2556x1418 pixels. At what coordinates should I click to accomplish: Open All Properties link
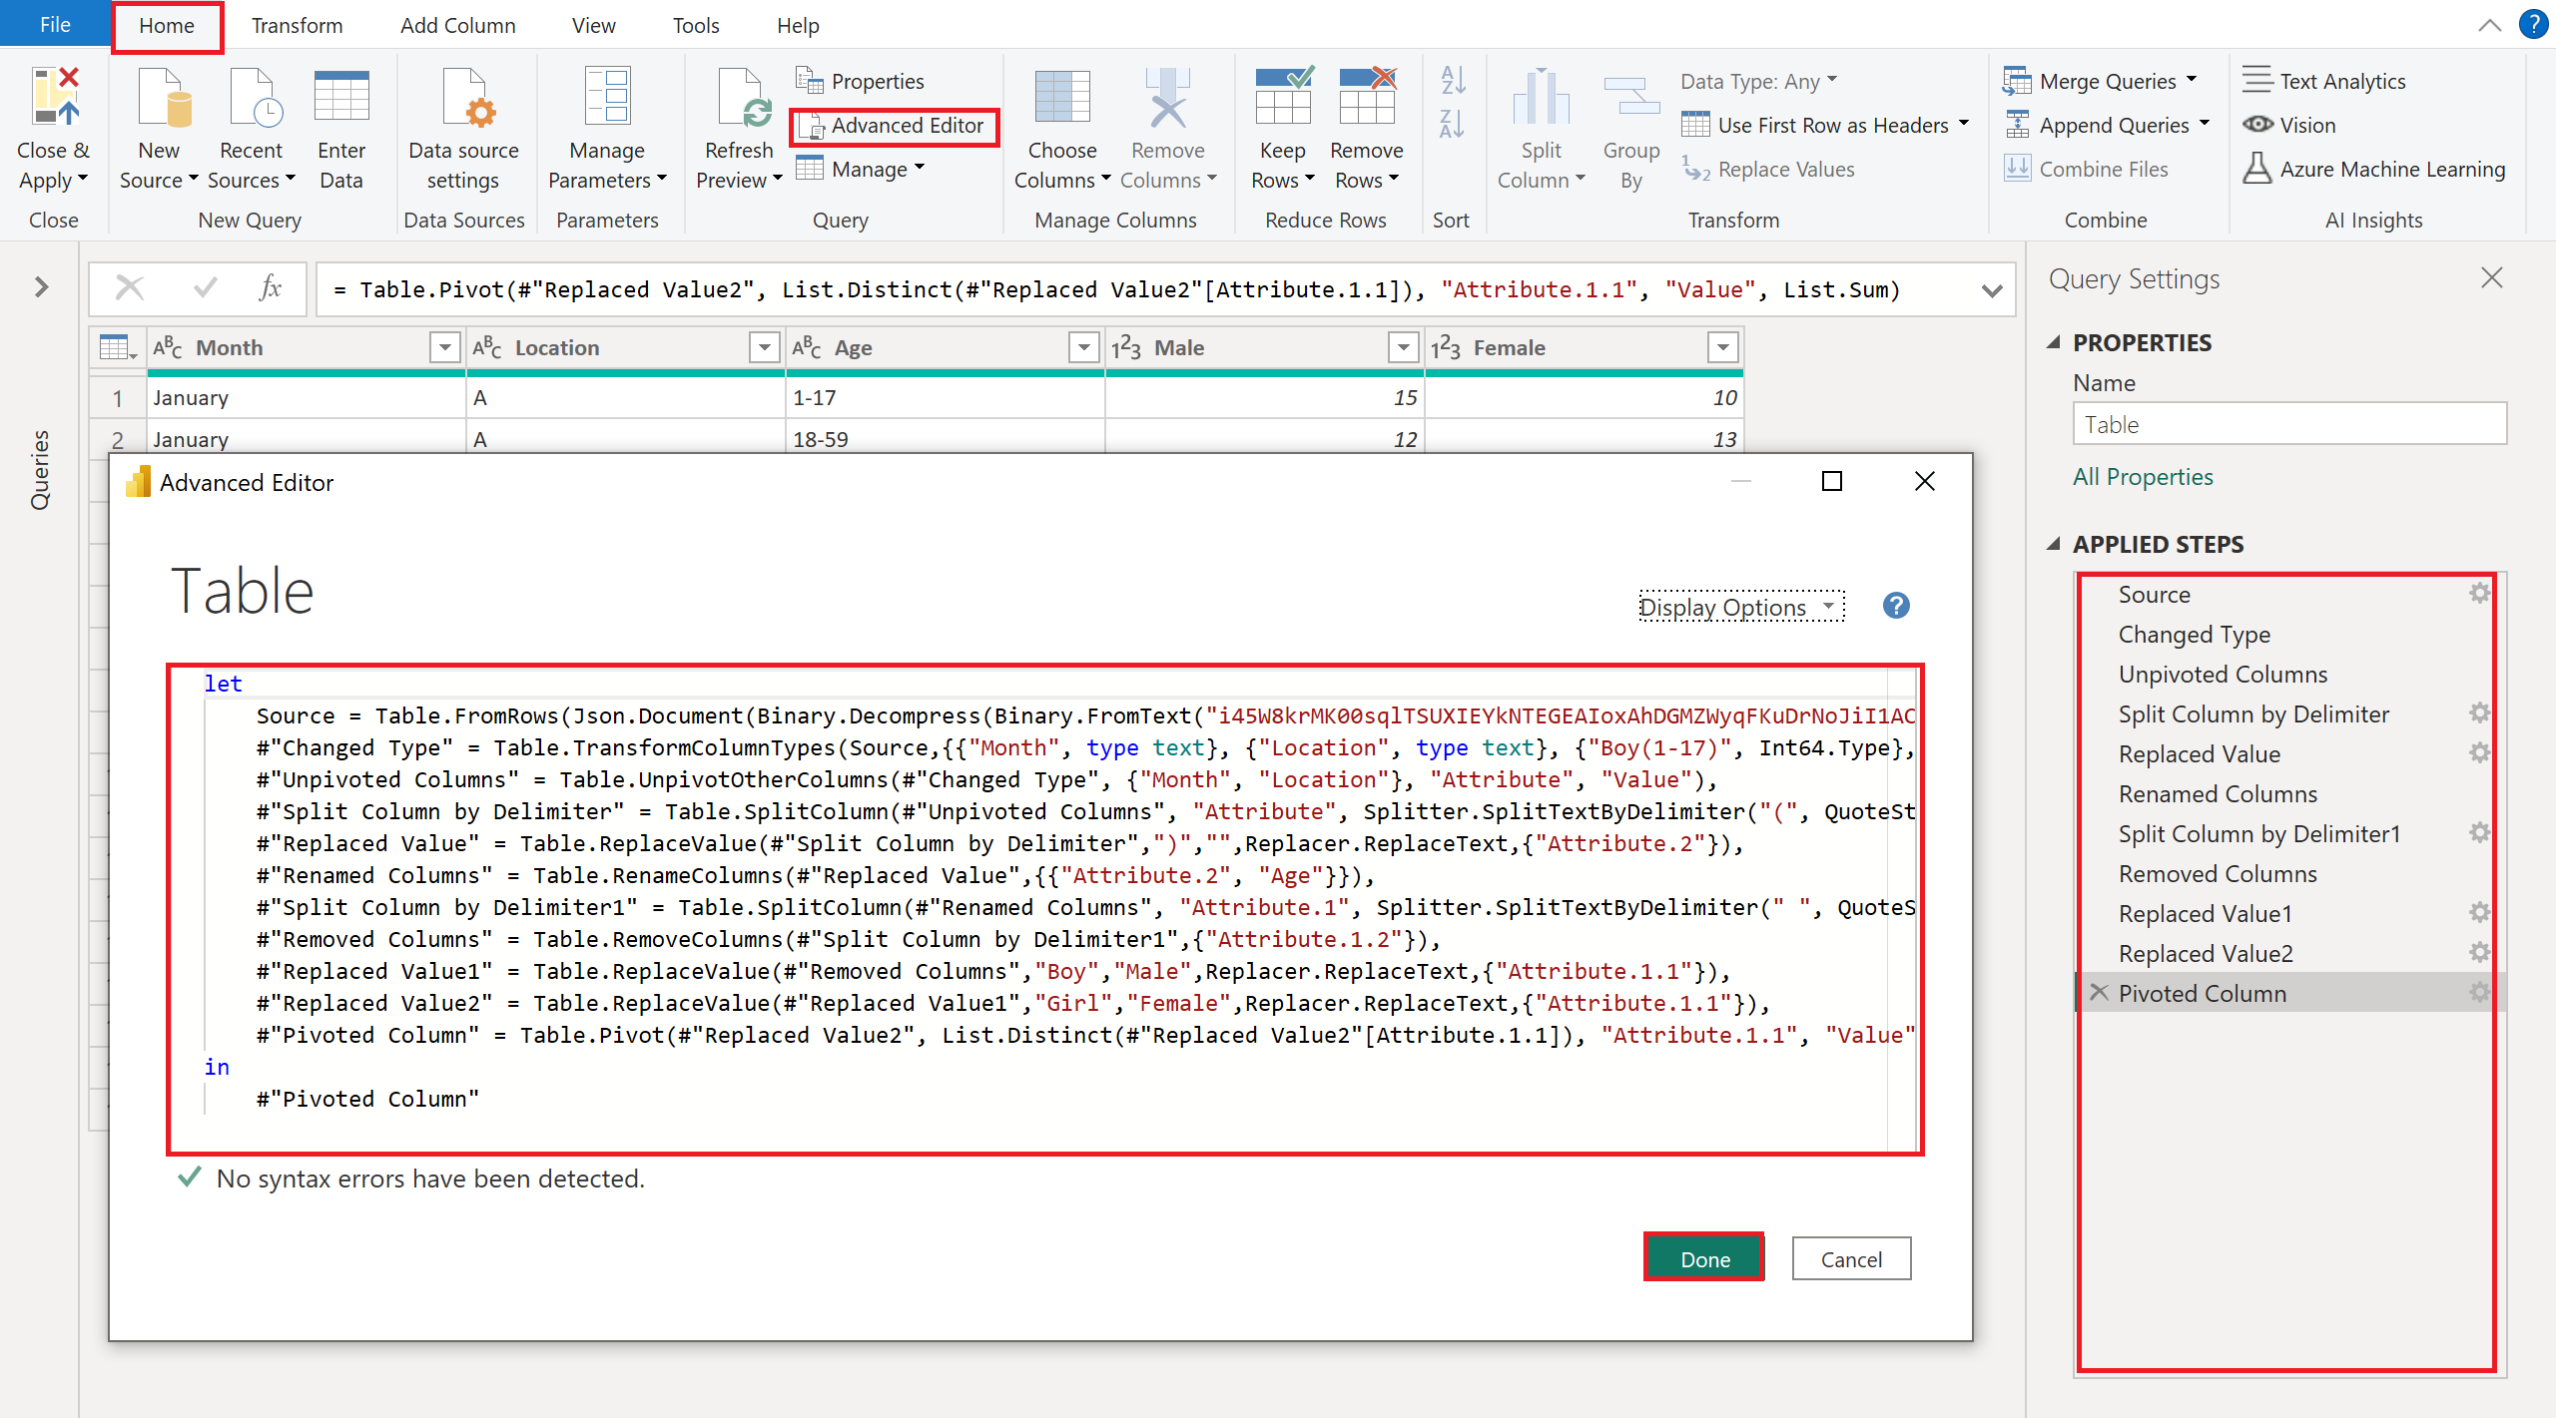pos(2143,477)
